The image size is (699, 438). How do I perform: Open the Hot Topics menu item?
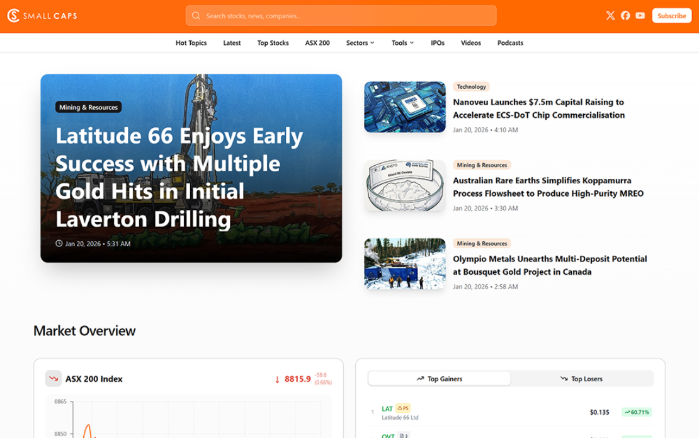(x=191, y=43)
